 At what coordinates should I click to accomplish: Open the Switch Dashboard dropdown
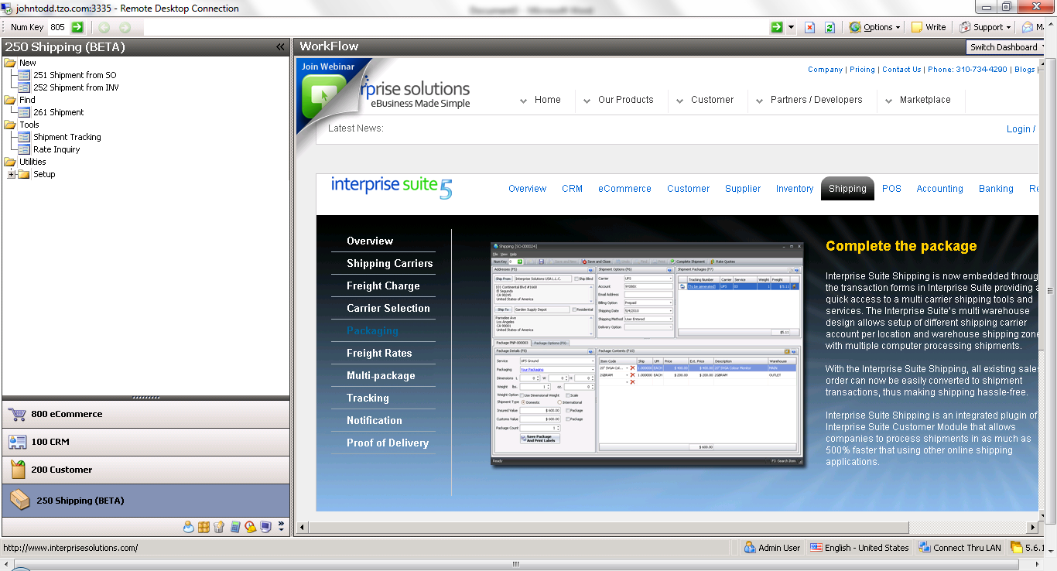[x=1006, y=47]
